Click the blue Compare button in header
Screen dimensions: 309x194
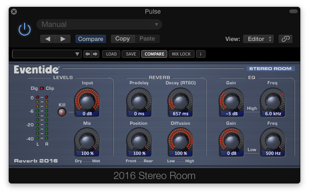click(91, 39)
